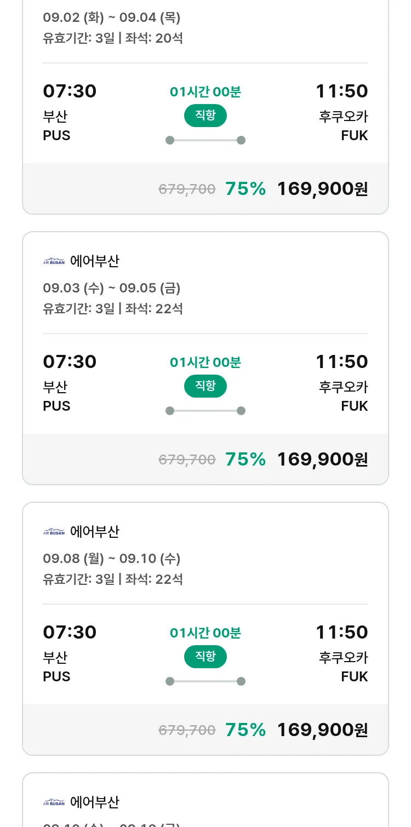Select the 169,900원 price on 09.03 flight
This screenshot has width=411, height=827.
click(322, 460)
